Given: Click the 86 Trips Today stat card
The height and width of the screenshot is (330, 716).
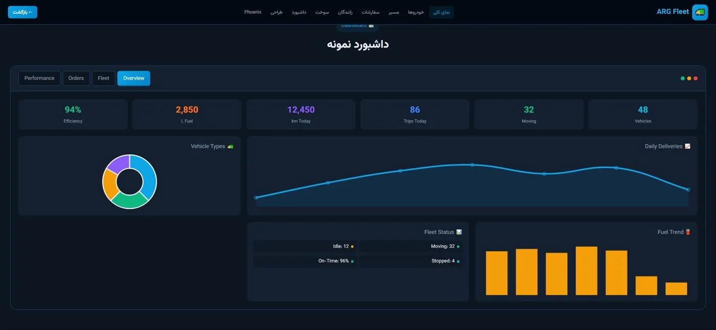Looking at the screenshot, I should 415,114.
